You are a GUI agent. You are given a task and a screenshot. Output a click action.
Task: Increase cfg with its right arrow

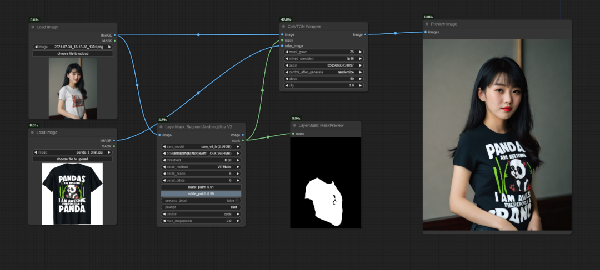tap(360, 85)
